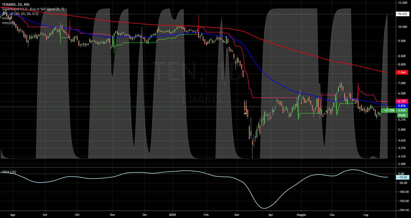Click the Ago date on time axis
The image size is (411, 218).
13,215
